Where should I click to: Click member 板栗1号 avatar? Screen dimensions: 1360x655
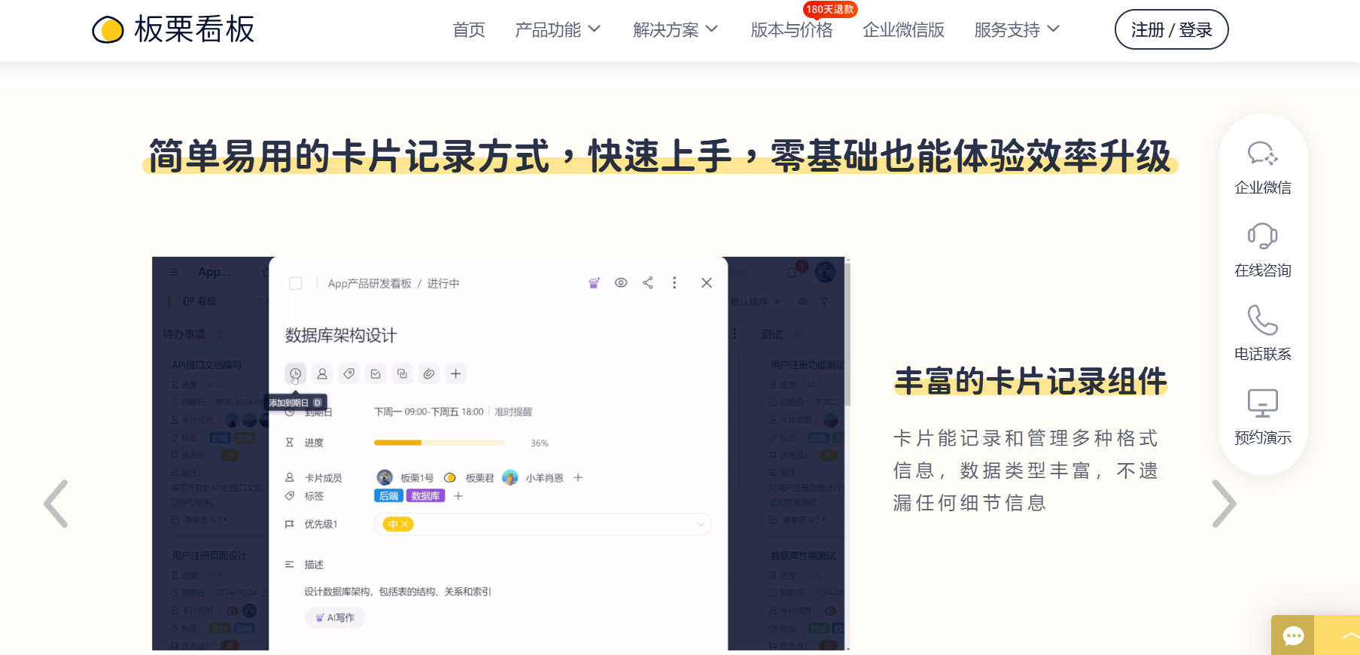pos(385,477)
